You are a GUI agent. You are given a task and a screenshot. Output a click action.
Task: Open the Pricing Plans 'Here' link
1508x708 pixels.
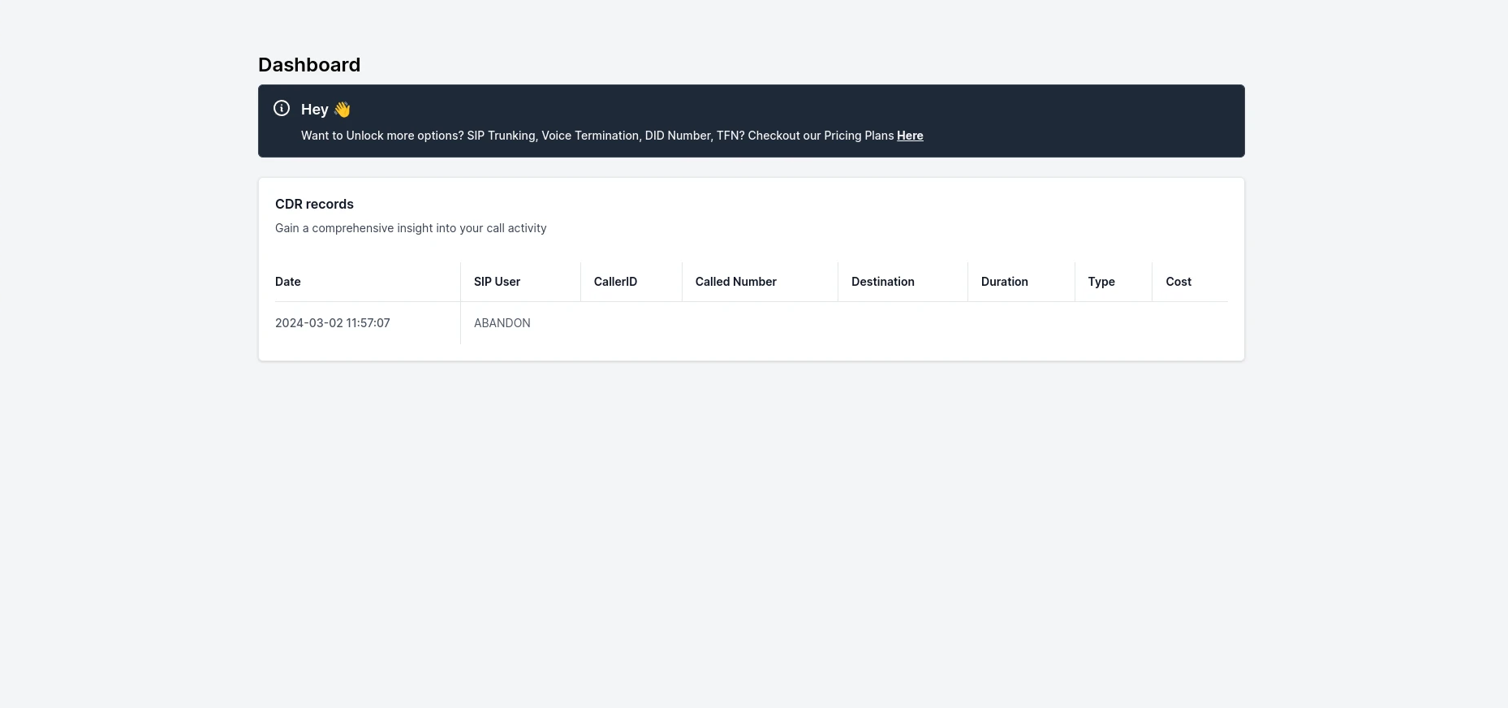[910, 136]
